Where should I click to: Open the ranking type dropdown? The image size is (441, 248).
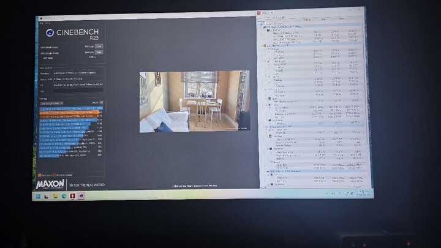click(53, 103)
